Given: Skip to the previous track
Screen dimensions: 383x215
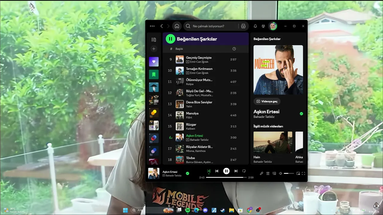Looking at the screenshot, I should (x=217, y=171).
